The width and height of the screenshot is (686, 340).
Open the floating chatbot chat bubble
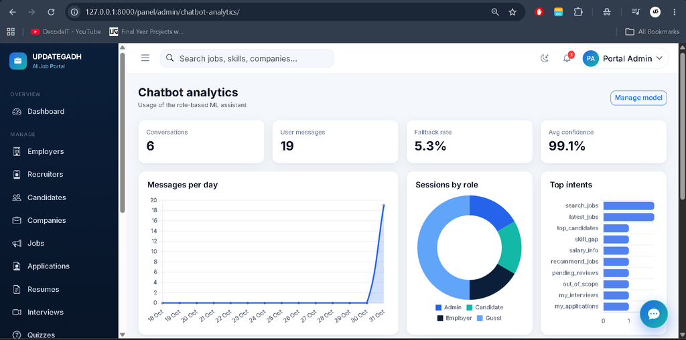tap(654, 314)
